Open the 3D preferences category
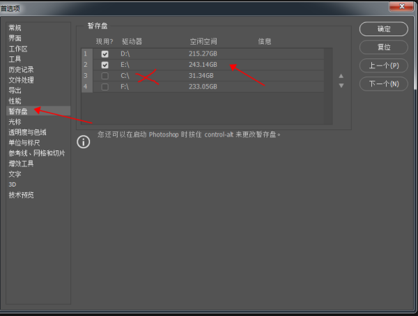This screenshot has height=316, width=418. pos(13,184)
